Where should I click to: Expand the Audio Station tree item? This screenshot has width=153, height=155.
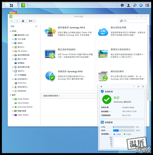point(13,99)
